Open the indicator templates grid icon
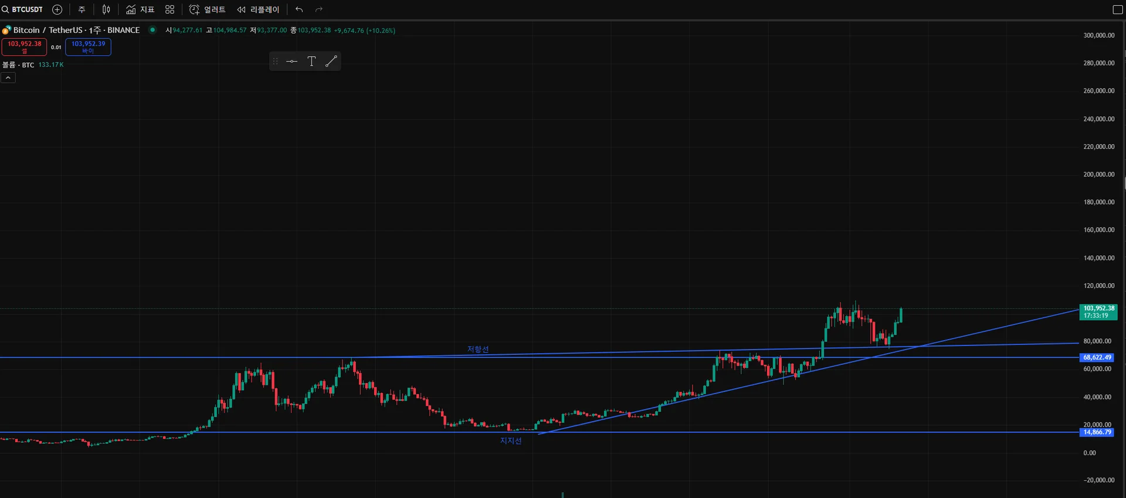 pos(170,9)
